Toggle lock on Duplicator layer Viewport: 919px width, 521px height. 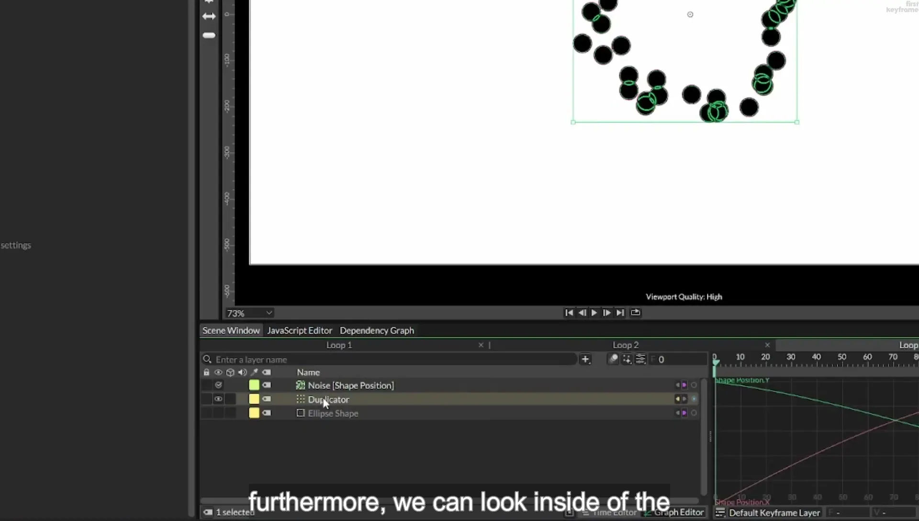tap(206, 399)
